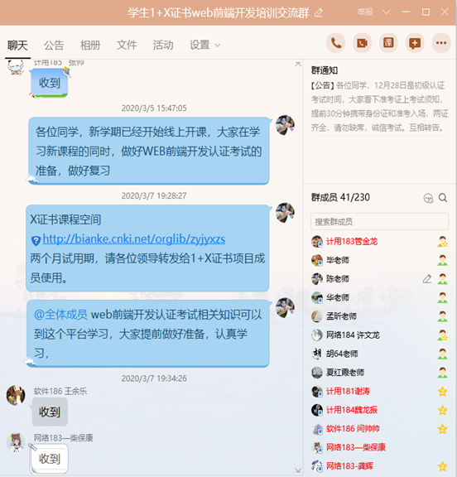
Task: Open the more options ellipsis menu
Action: tap(441, 43)
